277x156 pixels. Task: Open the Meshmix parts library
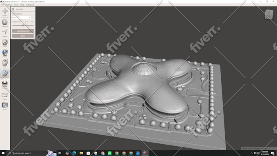(5, 23)
